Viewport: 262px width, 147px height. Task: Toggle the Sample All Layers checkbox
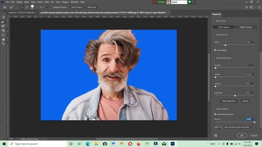pos(52,7)
